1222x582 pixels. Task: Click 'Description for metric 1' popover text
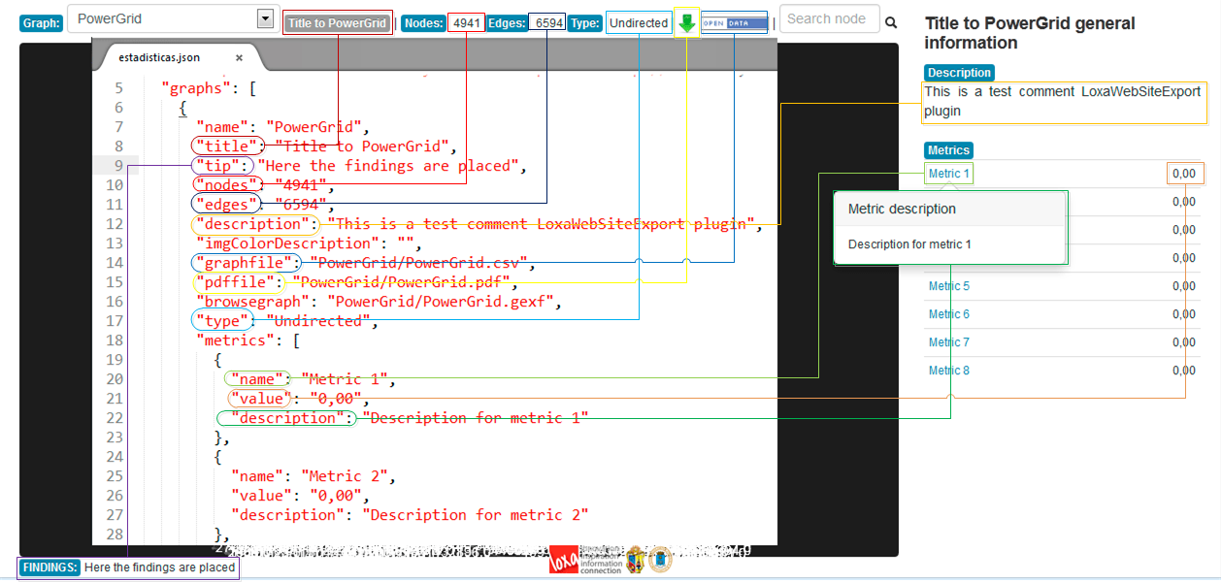(909, 244)
